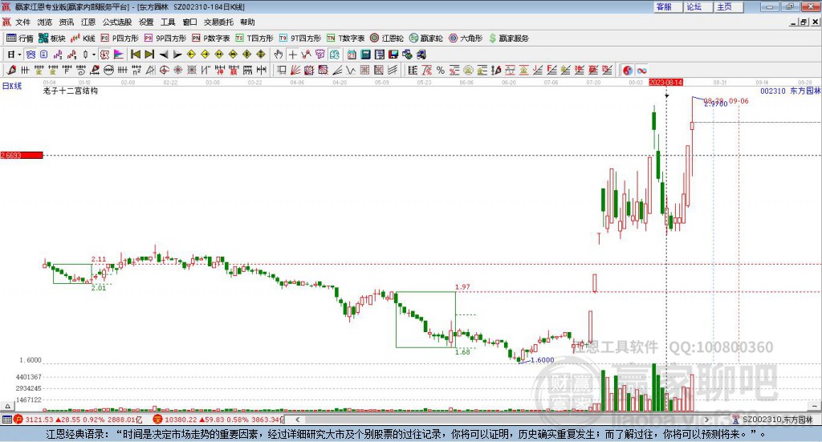Jump to first bar with skip-start icon
Viewport: 822px width, 442px height.
click(135, 55)
